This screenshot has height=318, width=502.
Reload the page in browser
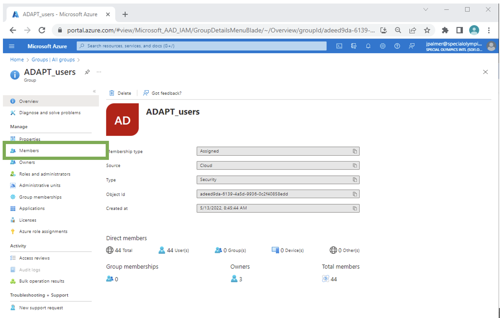(x=42, y=30)
